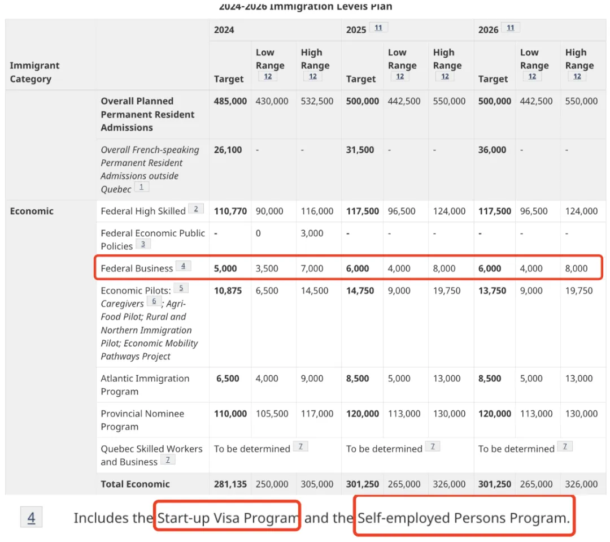Screen dimensions: 610x542
Task: Open footnote 12 under 2024 Low Range
Action: coord(268,76)
